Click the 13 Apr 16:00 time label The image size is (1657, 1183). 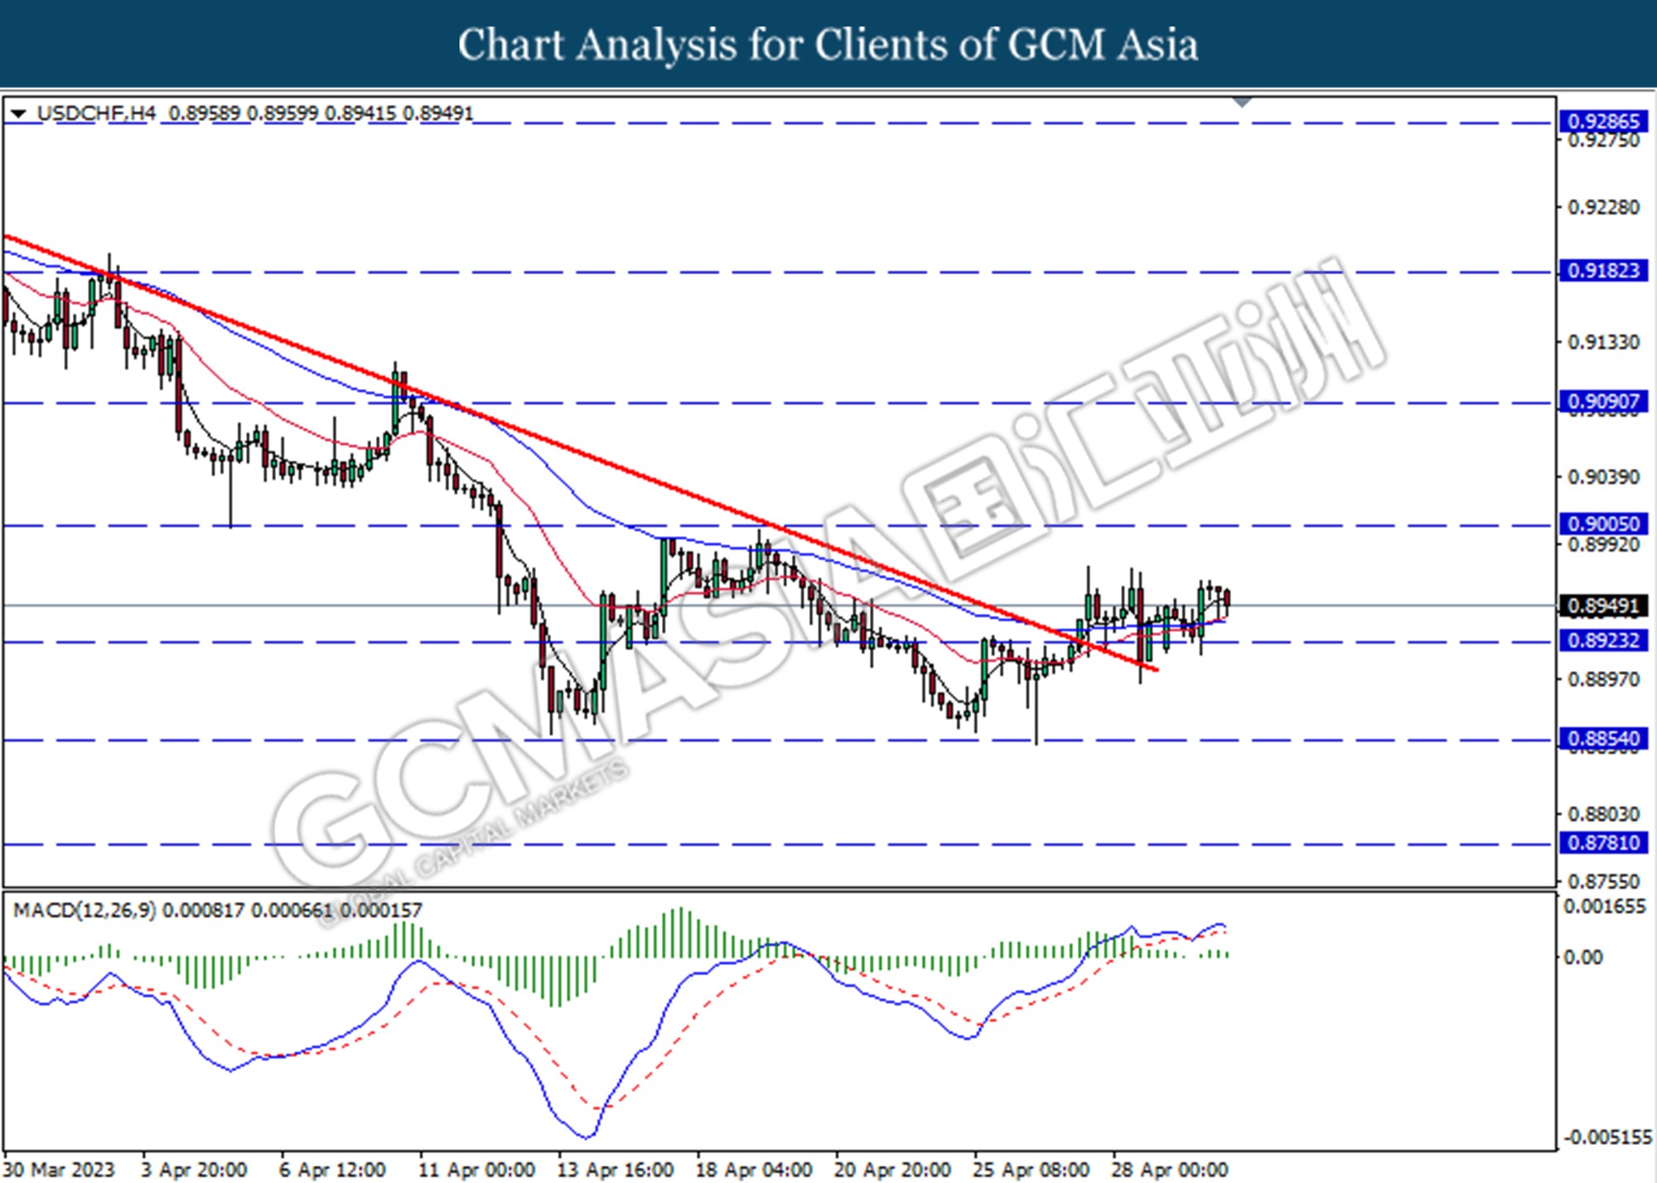(x=616, y=1170)
